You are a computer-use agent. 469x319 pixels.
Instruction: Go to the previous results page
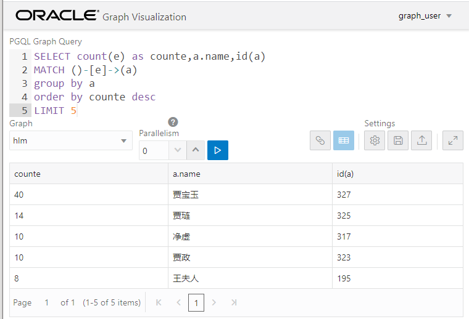tap(178, 302)
